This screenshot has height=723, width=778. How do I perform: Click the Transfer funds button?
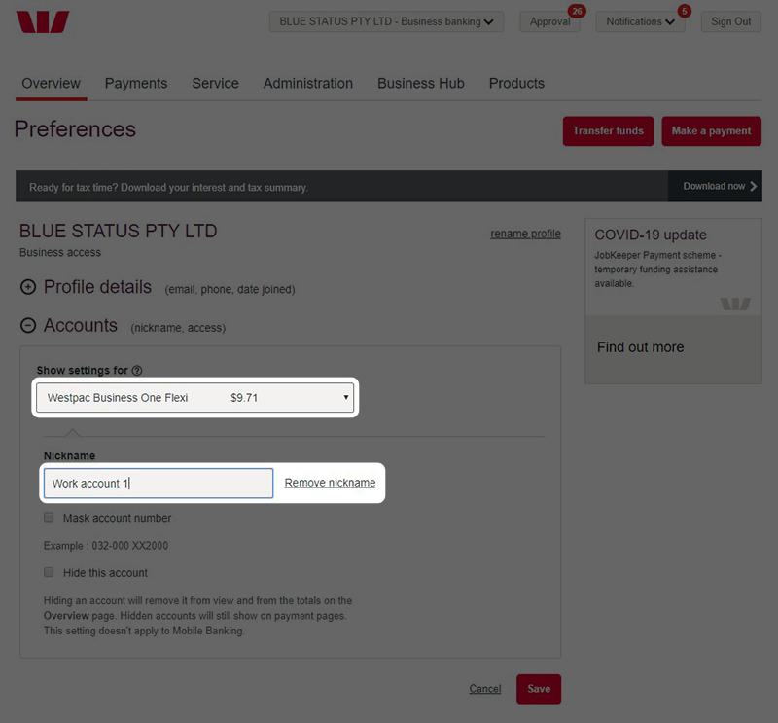pos(609,131)
